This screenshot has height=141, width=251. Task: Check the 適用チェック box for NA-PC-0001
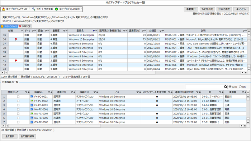(x=18, y=109)
